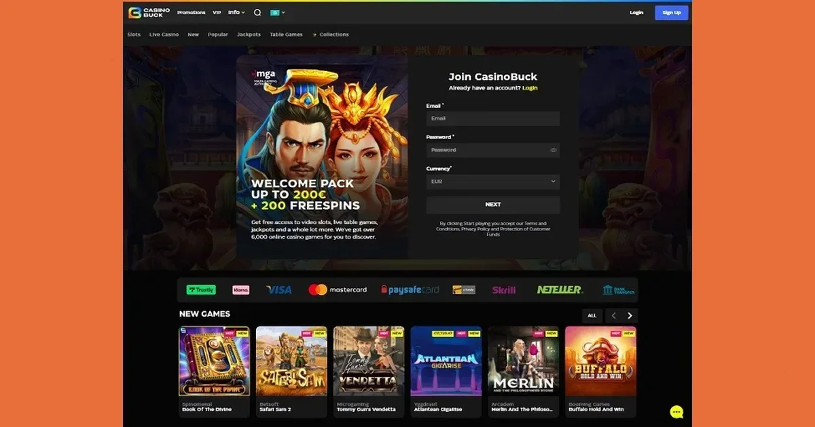Click the Neteller payment logo
Screen dimensions: 815x427
pos(560,289)
